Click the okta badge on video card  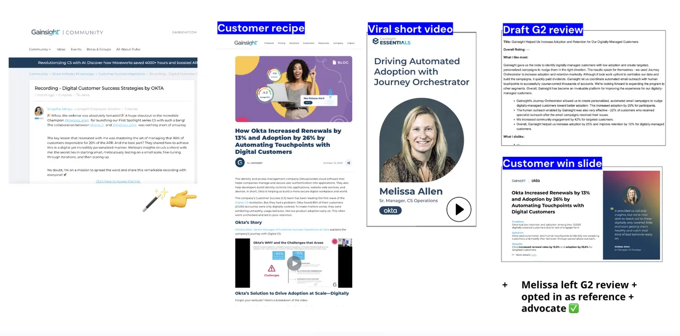point(390,211)
